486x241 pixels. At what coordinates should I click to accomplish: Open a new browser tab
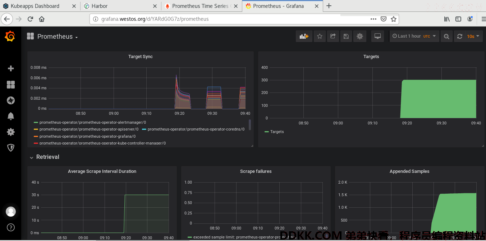[x=329, y=6]
